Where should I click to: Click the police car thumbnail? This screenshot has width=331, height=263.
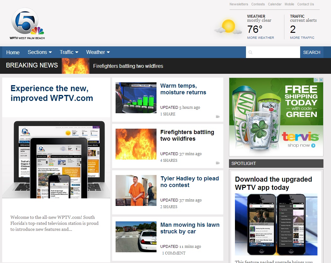click(x=136, y=237)
